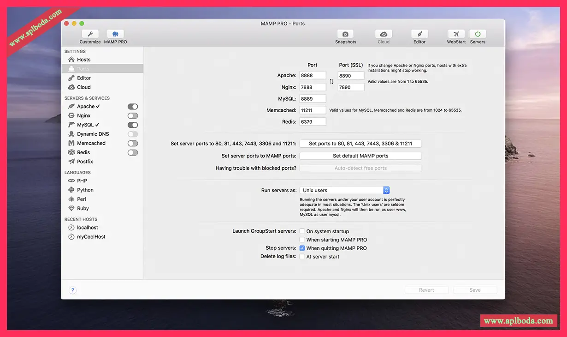Select myCoolHost label in recent hosts
The image size is (567, 337).
point(91,237)
